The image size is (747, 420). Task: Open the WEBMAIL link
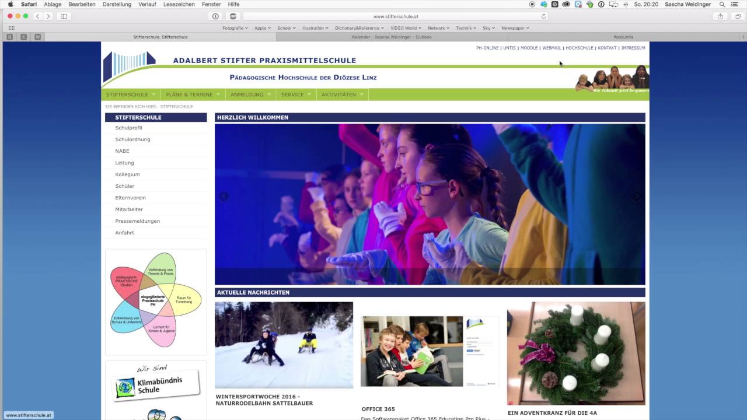[551, 48]
